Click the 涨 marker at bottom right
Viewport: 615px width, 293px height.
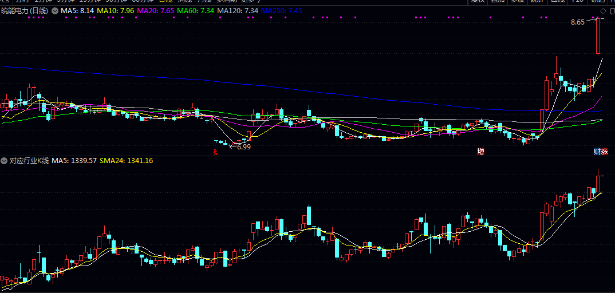(604, 152)
